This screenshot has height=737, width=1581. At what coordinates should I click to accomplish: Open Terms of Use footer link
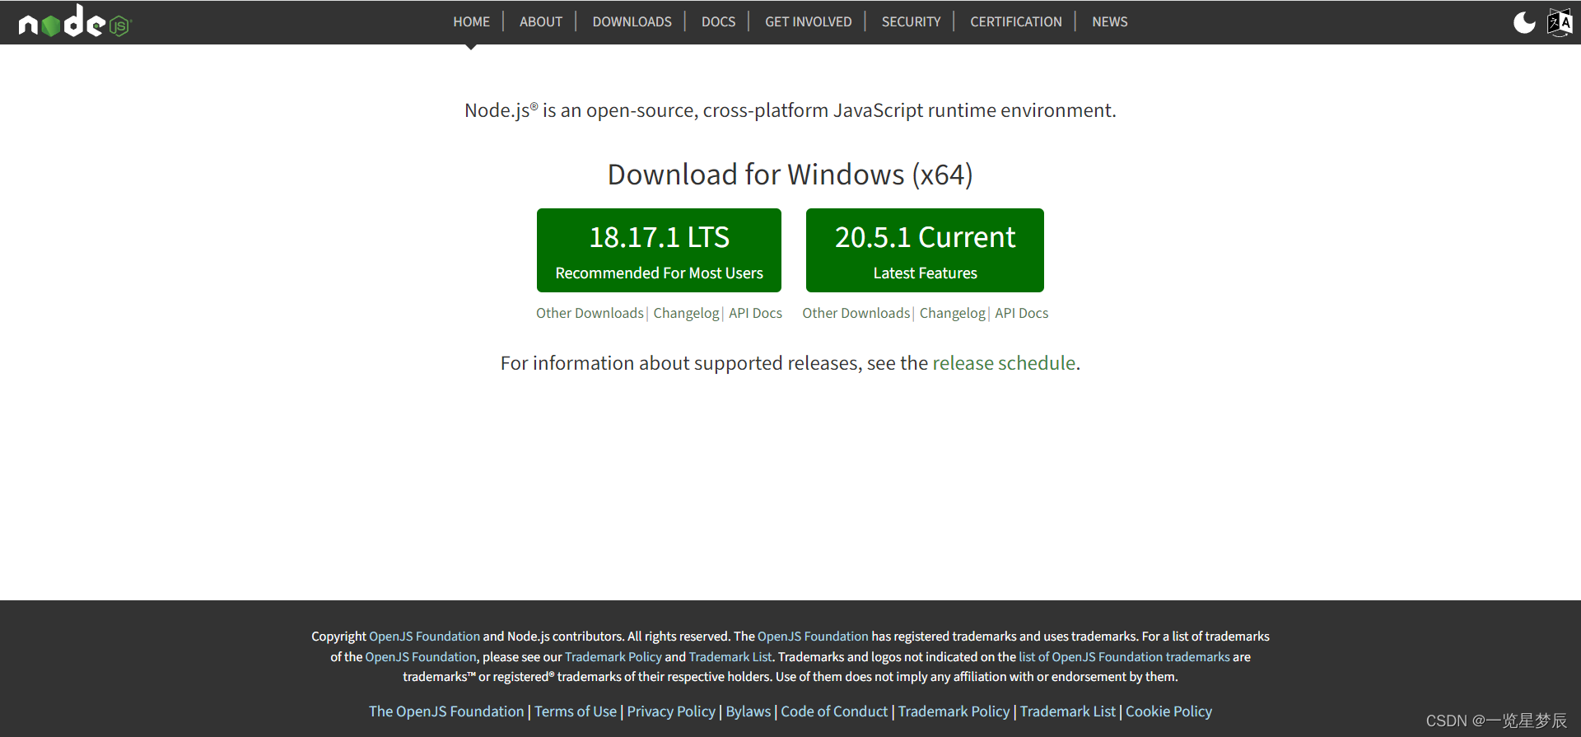pyautogui.click(x=576, y=711)
